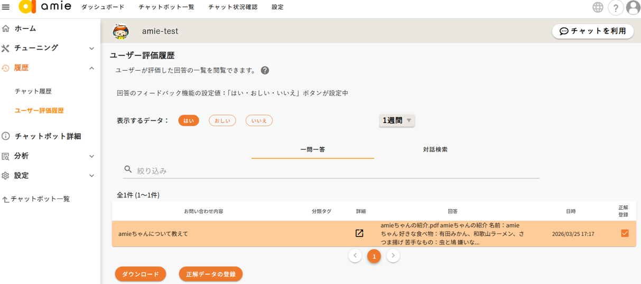The height and width of the screenshot is (284, 641).
Task: Go to next page arrow
Action: (x=393, y=256)
